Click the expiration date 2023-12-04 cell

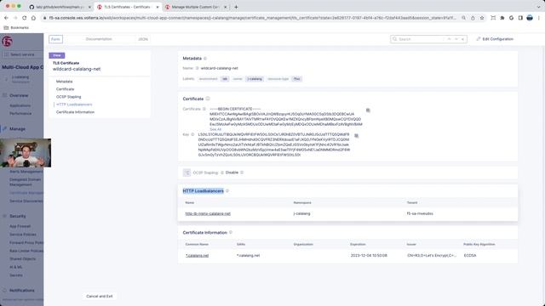point(369,255)
